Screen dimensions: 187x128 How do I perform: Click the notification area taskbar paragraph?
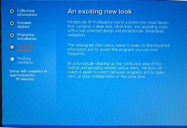[x=116, y=70]
